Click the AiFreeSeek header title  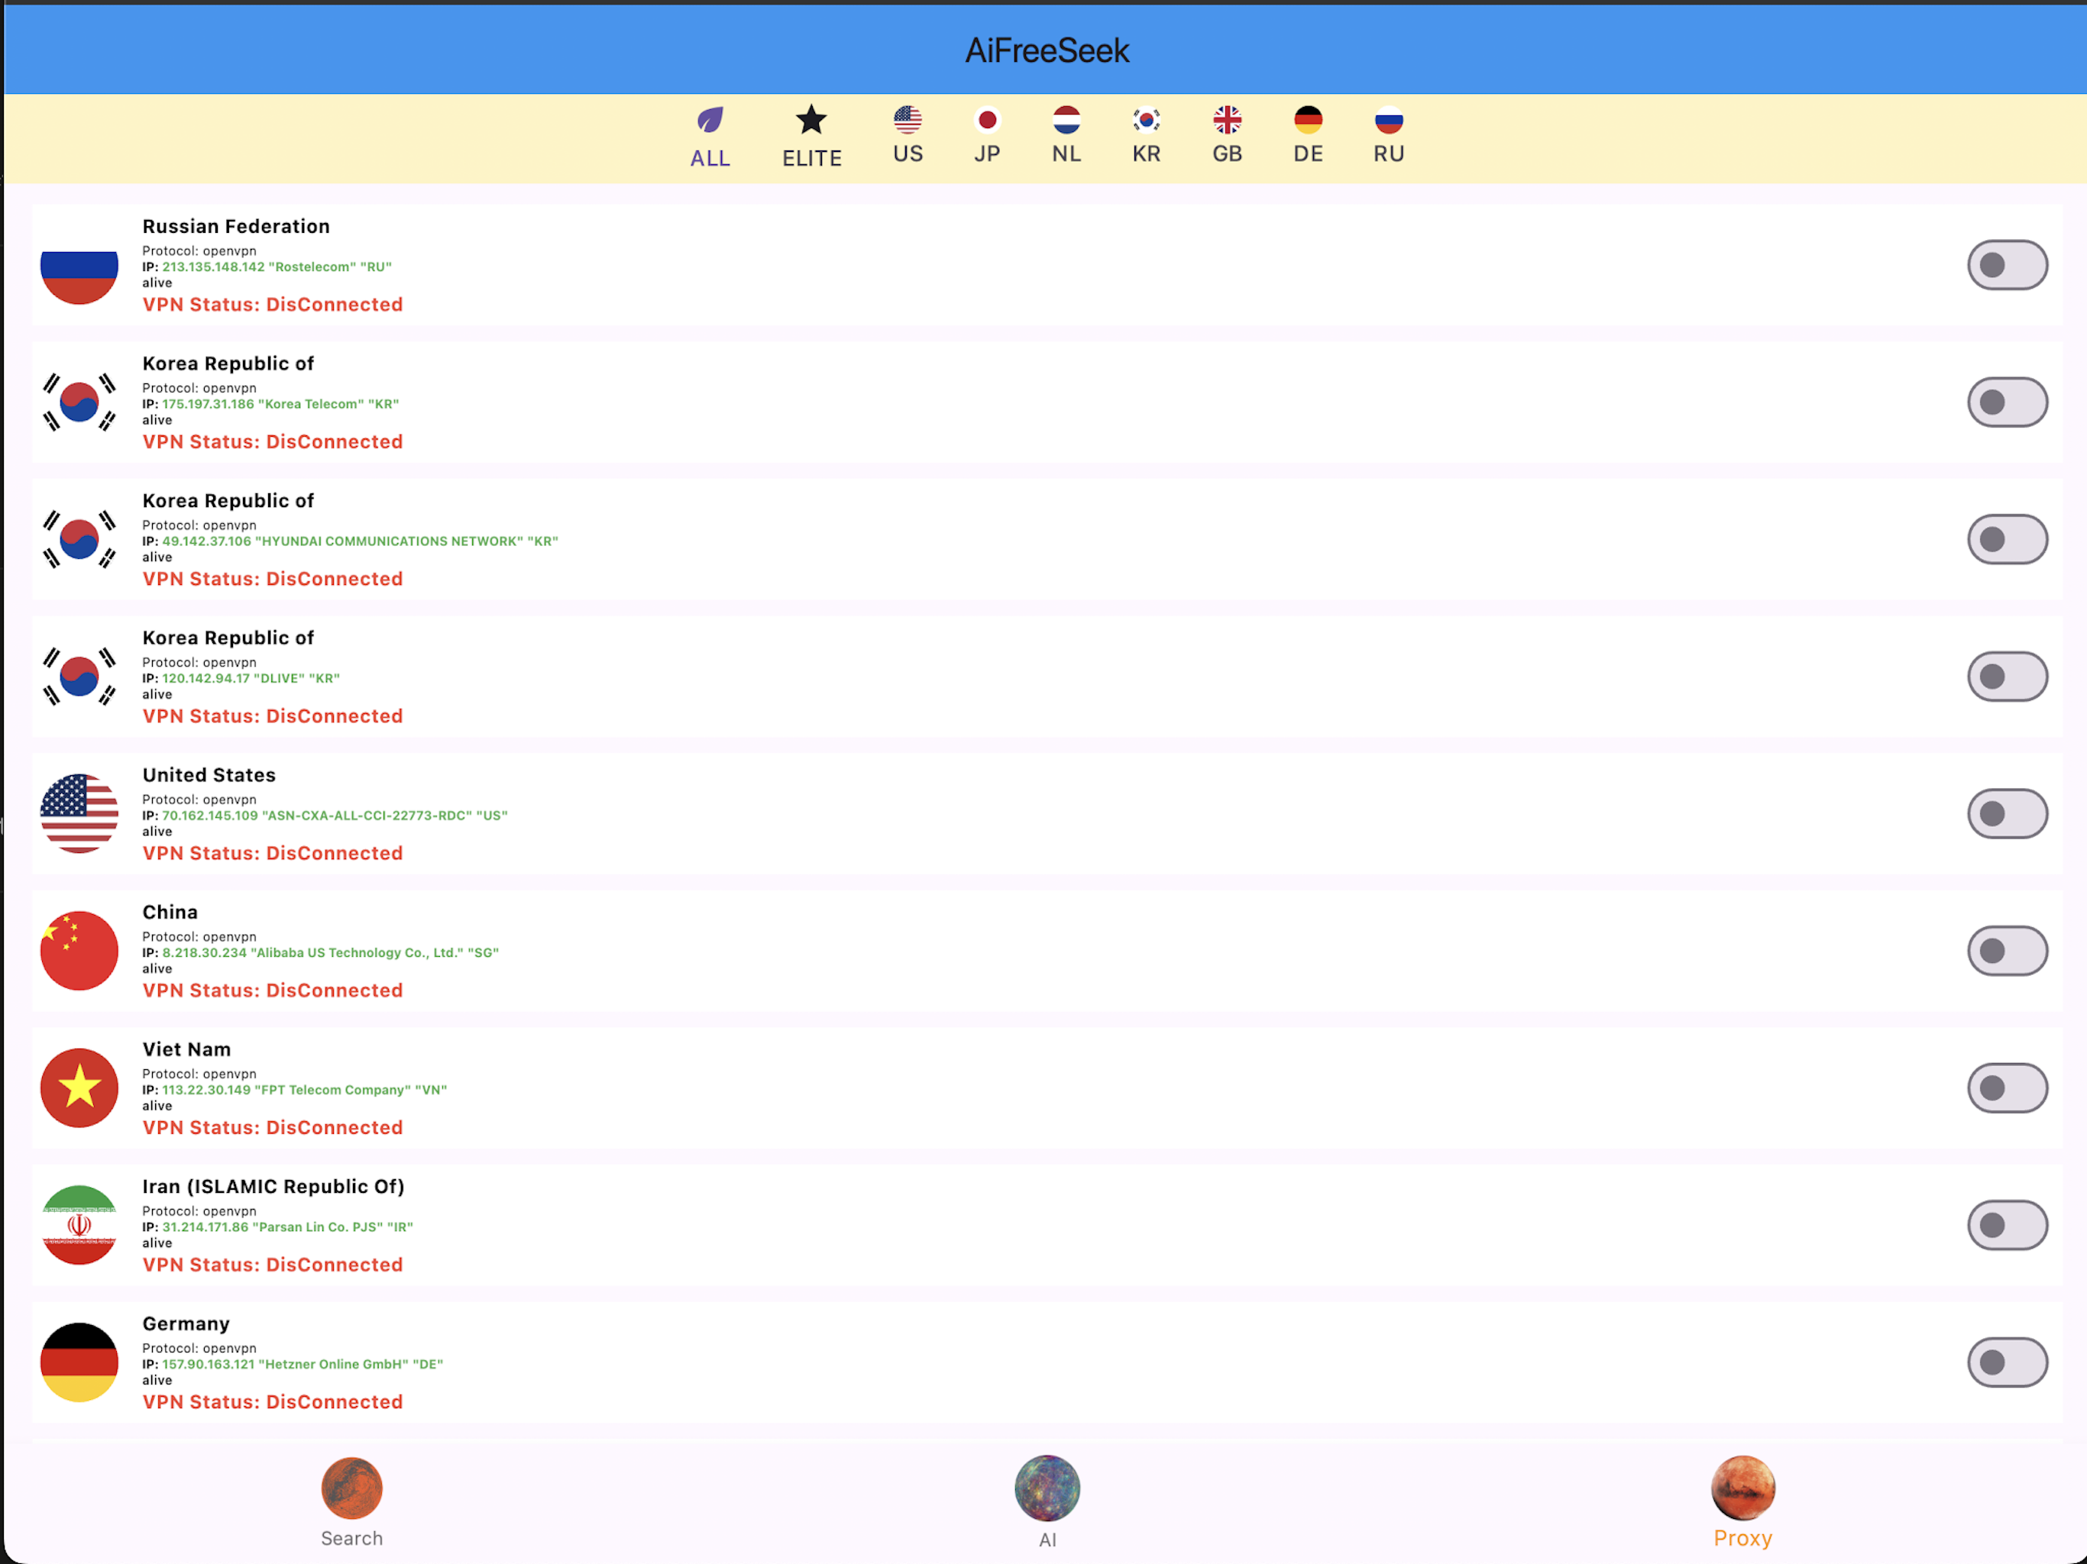click(1047, 51)
